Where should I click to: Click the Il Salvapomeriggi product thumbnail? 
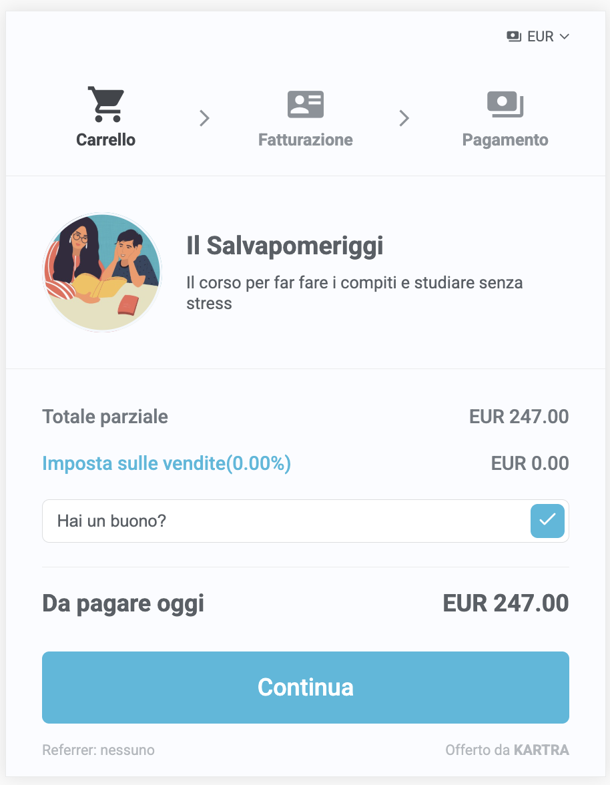point(102,272)
